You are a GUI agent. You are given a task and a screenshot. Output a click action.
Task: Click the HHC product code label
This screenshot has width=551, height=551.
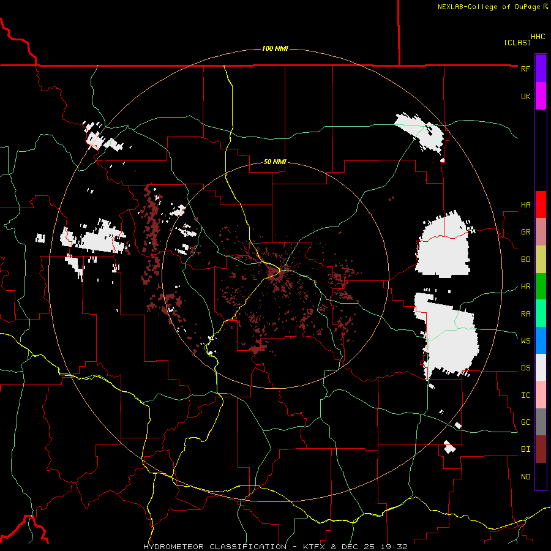[x=538, y=37]
